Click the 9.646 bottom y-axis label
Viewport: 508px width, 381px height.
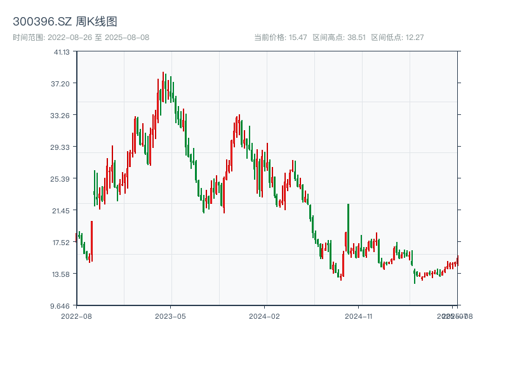click(x=62, y=306)
